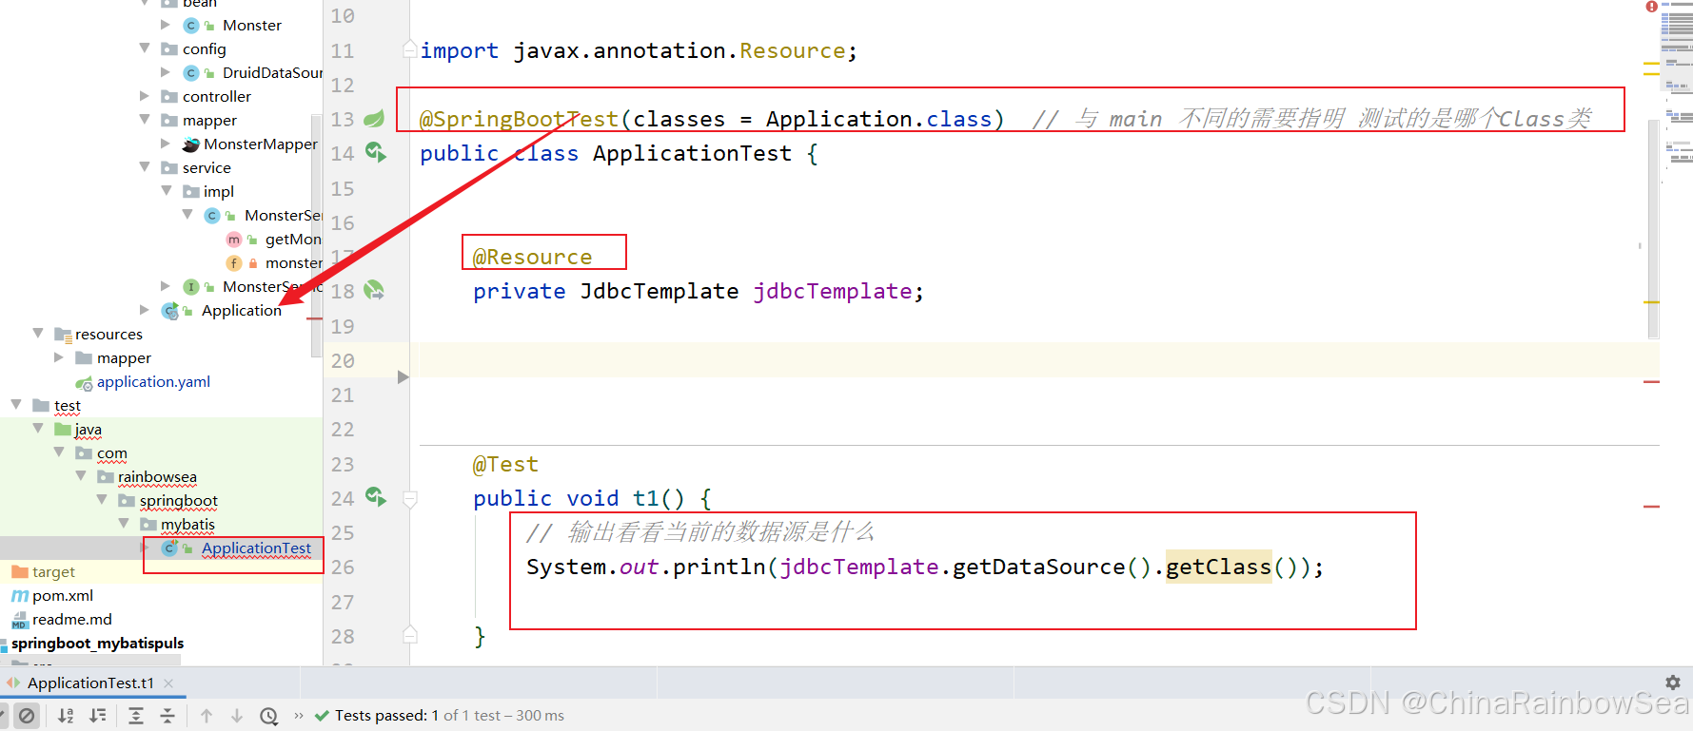Image resolution: width=1693 pixels, height=731 pixels.
Task: Collapse the resources folder node
Action: [x=38, y=334]
